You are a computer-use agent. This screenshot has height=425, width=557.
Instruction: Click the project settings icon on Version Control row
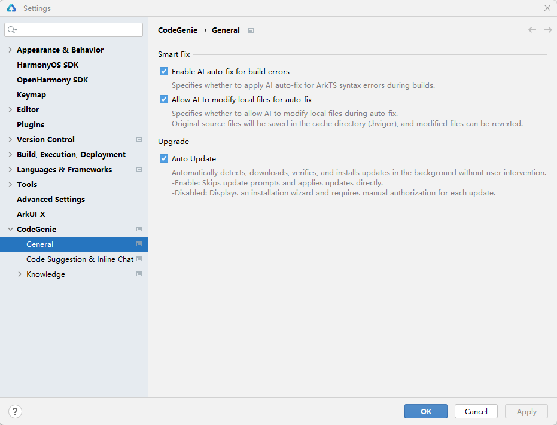pyautogui.click(x=139, y=139)
